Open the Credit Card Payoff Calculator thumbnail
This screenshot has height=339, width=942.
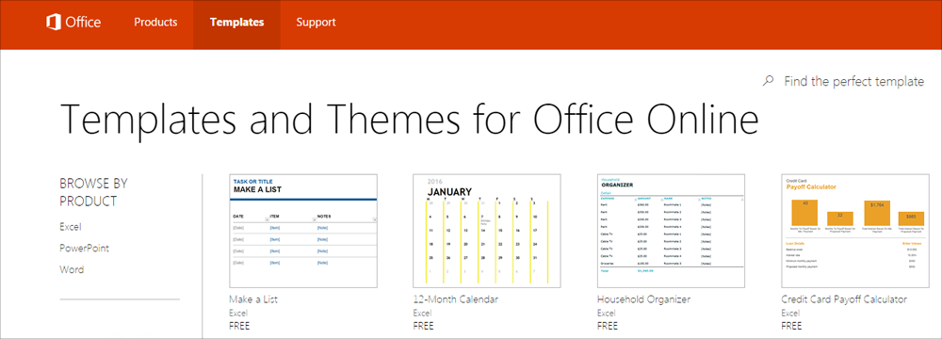[x=855, y=231]
